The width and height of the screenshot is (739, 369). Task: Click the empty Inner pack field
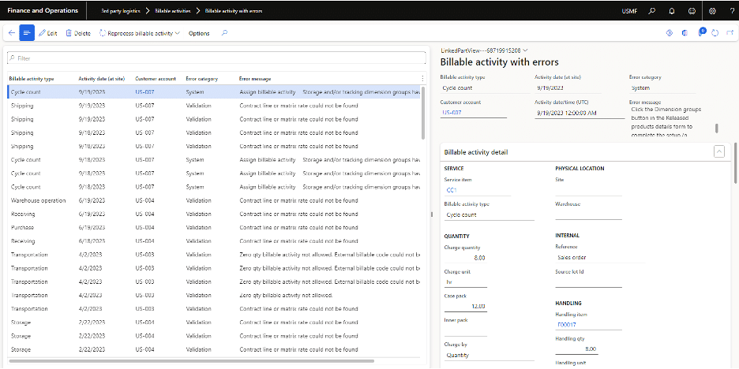click(466, 331)
